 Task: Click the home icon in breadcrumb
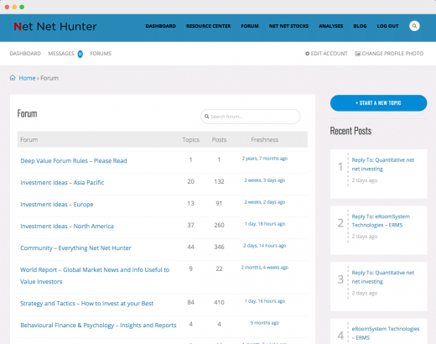(x=13, y=78)
